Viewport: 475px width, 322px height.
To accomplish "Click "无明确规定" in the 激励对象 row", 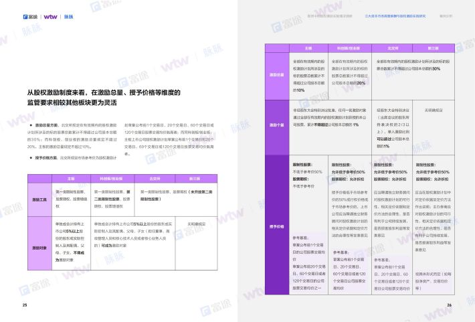I will [196, 224].
